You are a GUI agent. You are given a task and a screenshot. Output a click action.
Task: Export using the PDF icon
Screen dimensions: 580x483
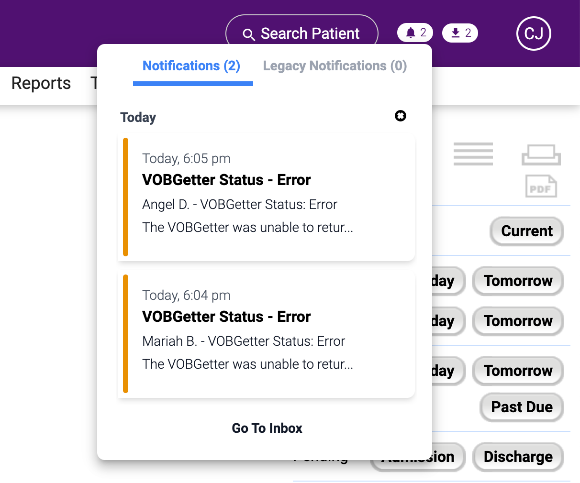click(541, 187)
